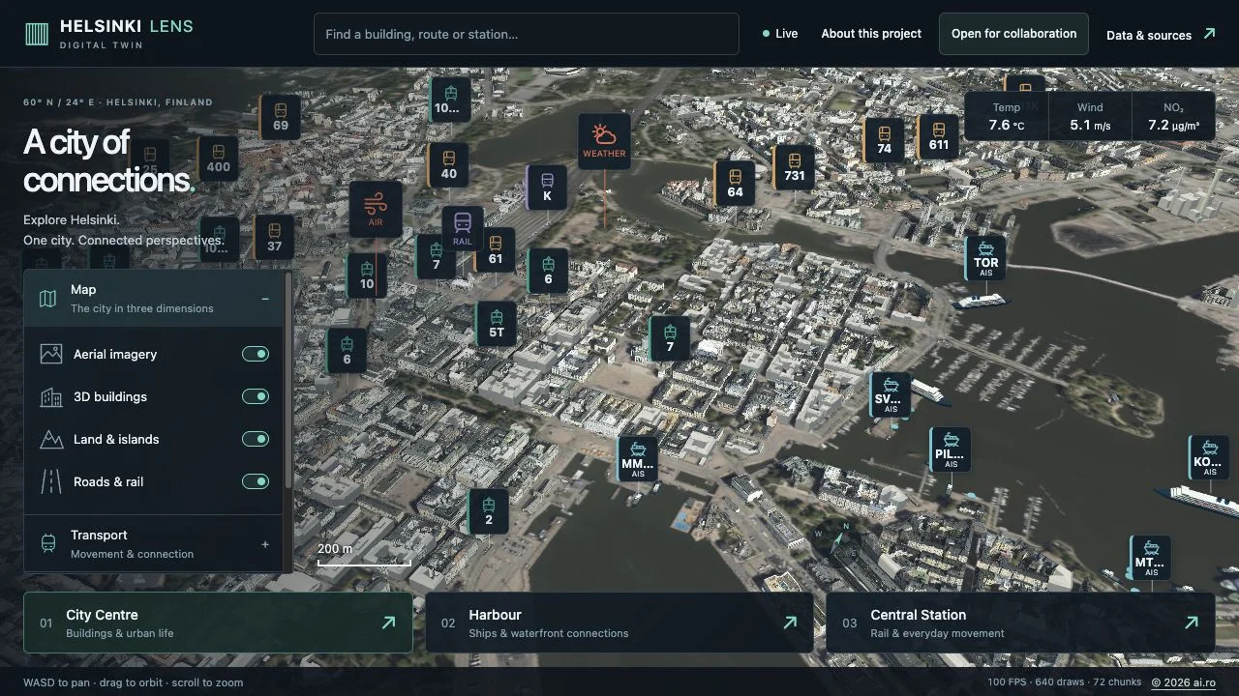Click the train K map marker
The image size is (1239, 696).
(x=547, y=188)
